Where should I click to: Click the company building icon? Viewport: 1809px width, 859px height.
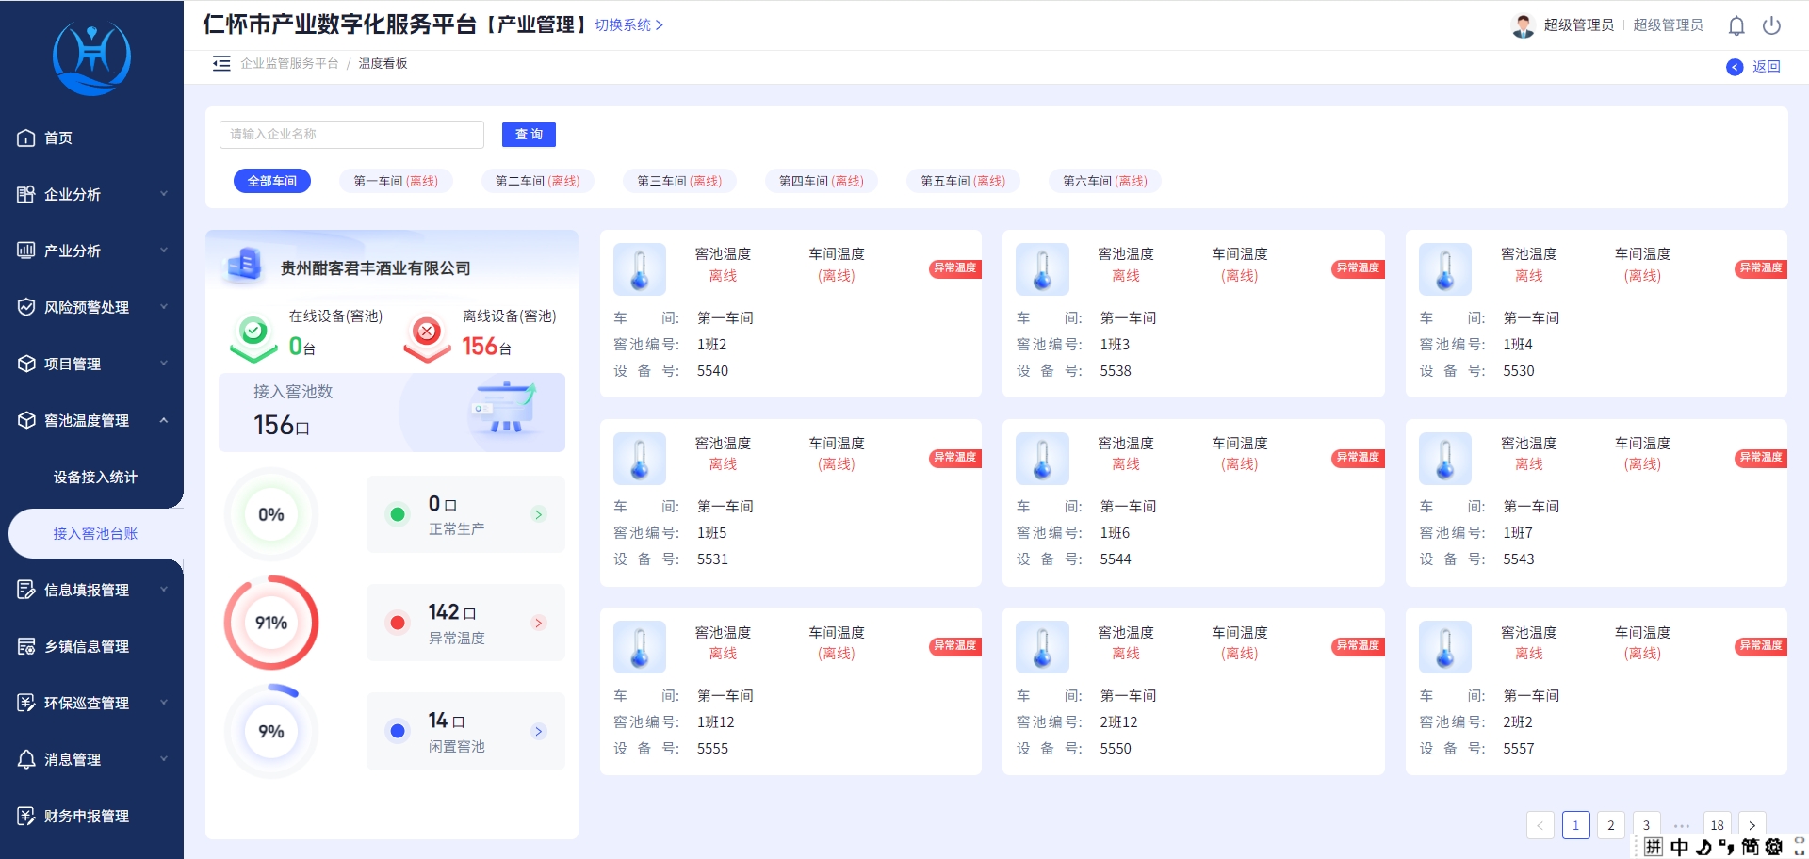tap(244, 265)
